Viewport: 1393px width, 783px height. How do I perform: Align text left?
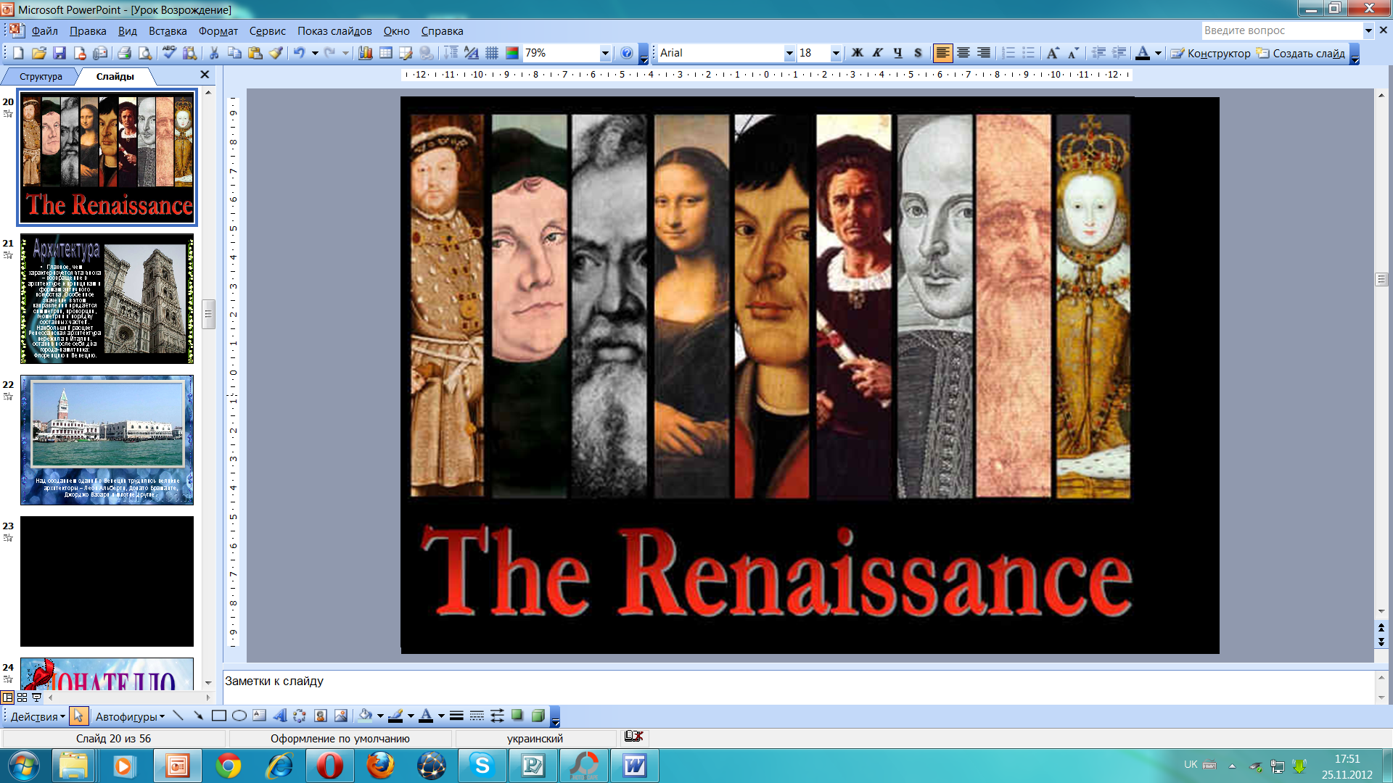(x=942, y=53)
